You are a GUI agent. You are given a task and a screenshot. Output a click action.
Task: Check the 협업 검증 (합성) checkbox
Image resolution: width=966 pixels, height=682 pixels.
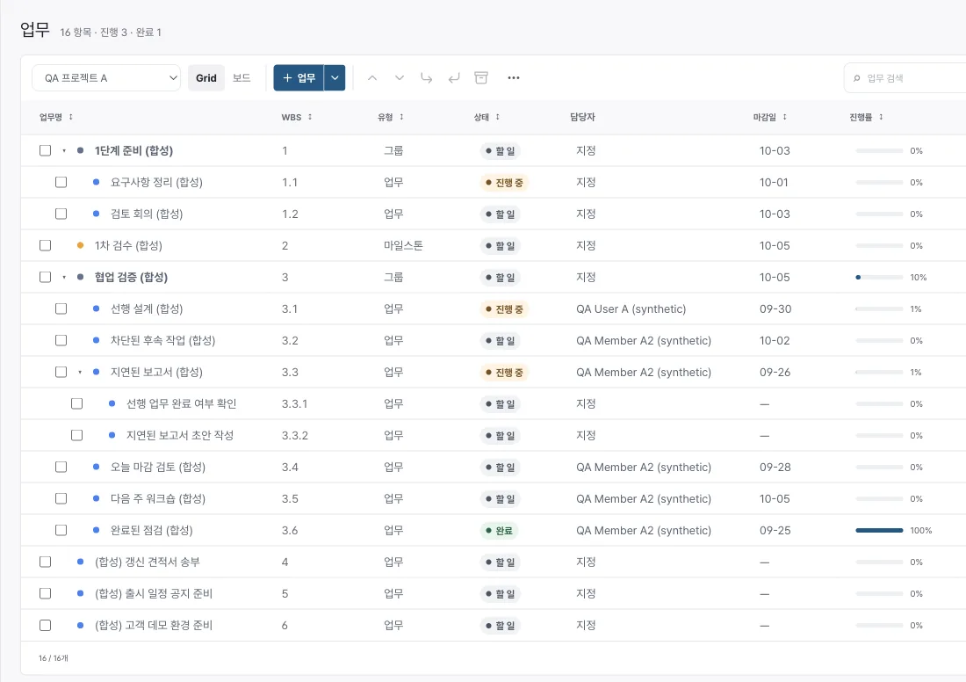tap(45, 277)
